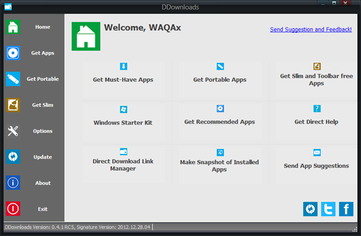This screenshot has width=361, height=236.
Task: Click the Welcome, WAQAx heading
Action: (142, 28)
